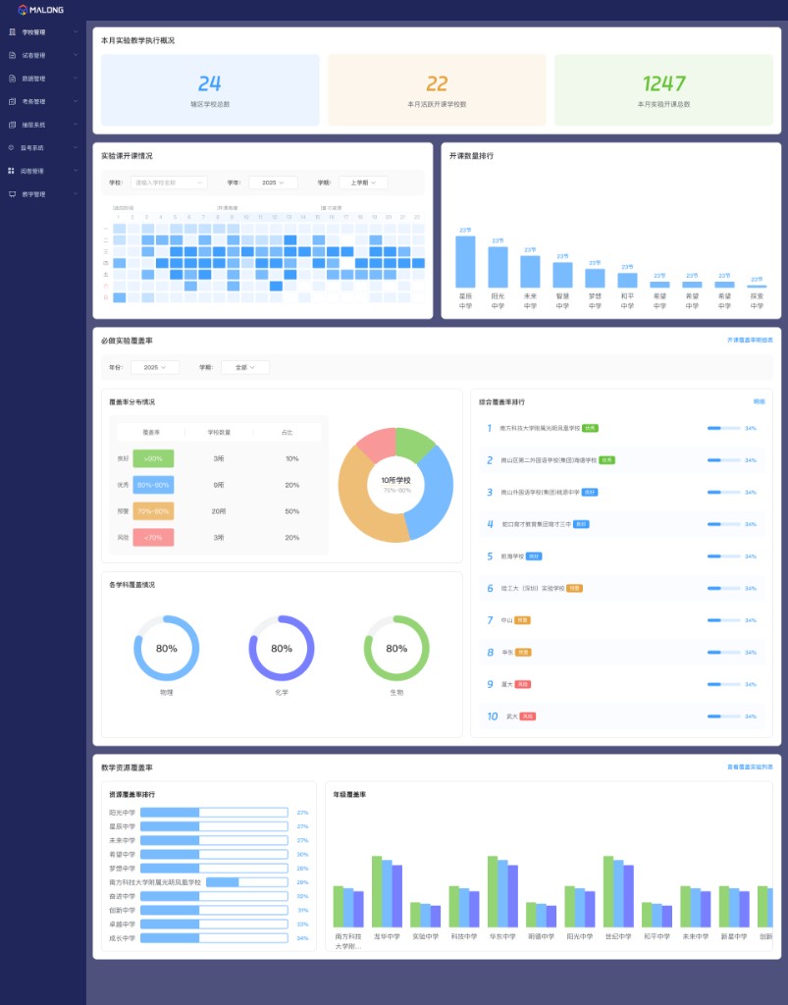
Task: Click the green segment of donut chart
Action: pyautogui.click(x=414, y=443)
